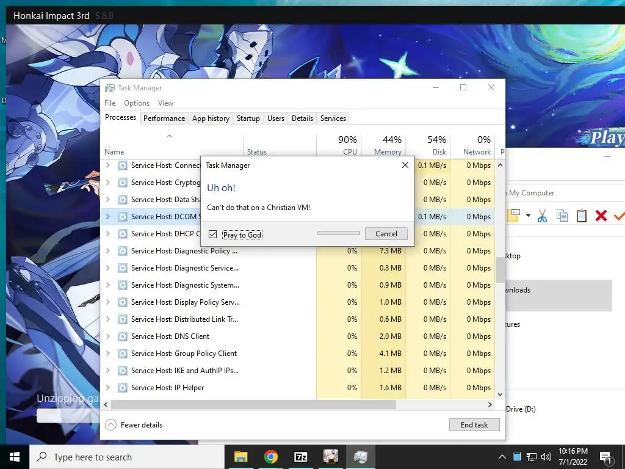
Task: Switch to the Performance tab
Action: point(164,118)
